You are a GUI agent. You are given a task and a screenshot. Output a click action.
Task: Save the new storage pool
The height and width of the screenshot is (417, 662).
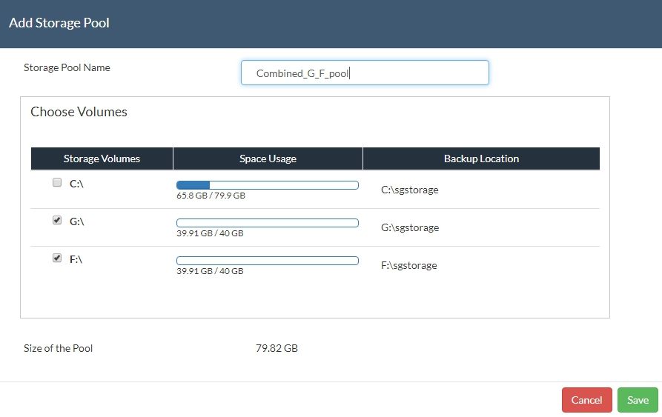pyautogui.click(x=638, y=400)
